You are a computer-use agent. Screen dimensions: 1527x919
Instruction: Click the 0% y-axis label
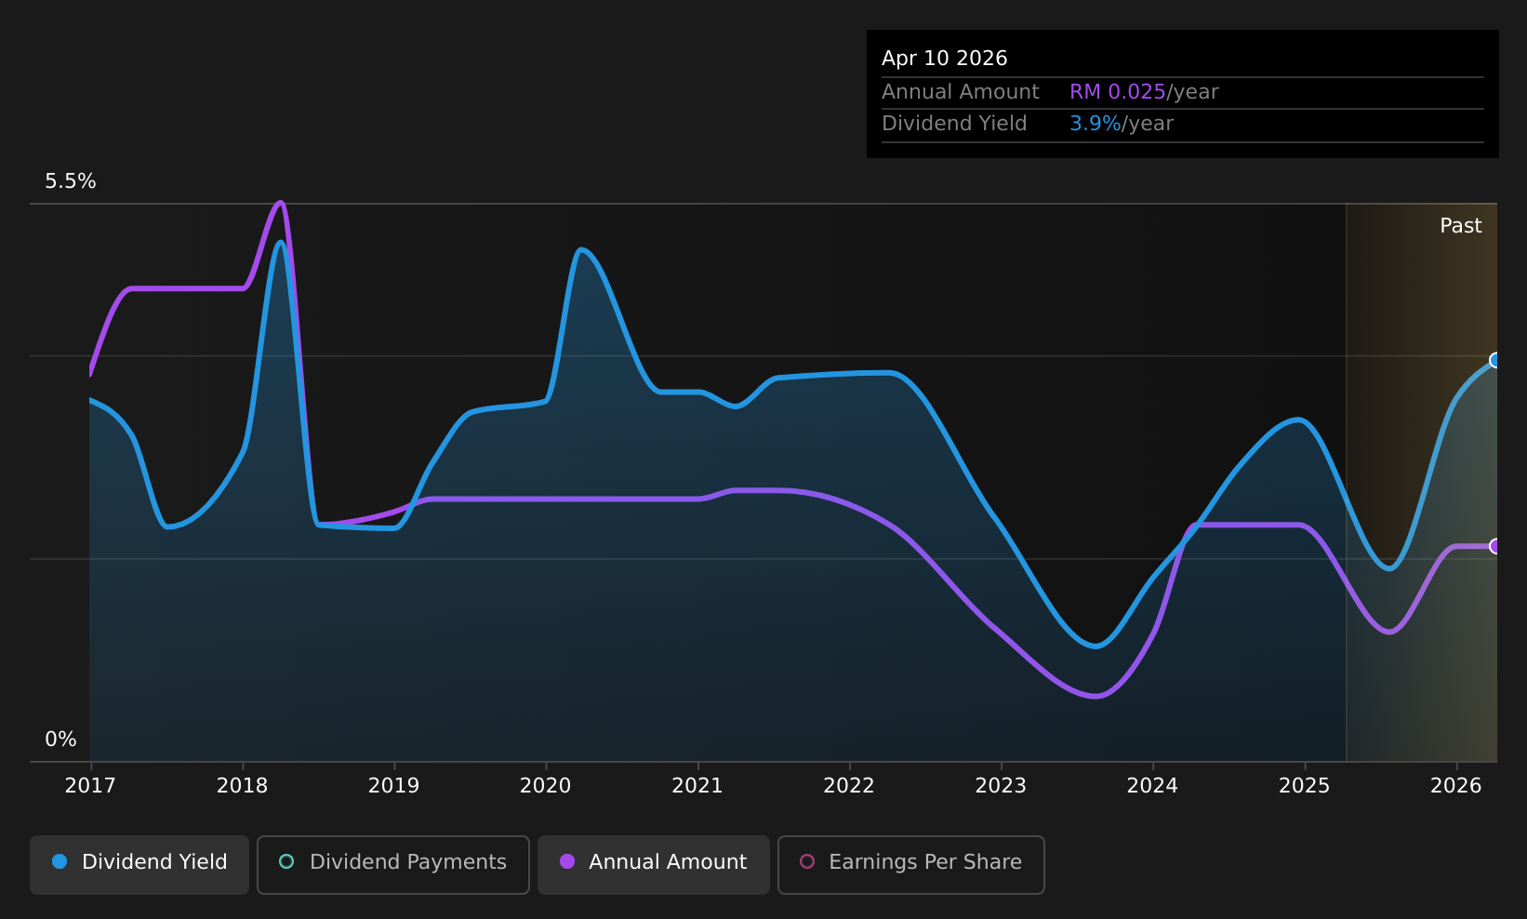click(60, 739)
